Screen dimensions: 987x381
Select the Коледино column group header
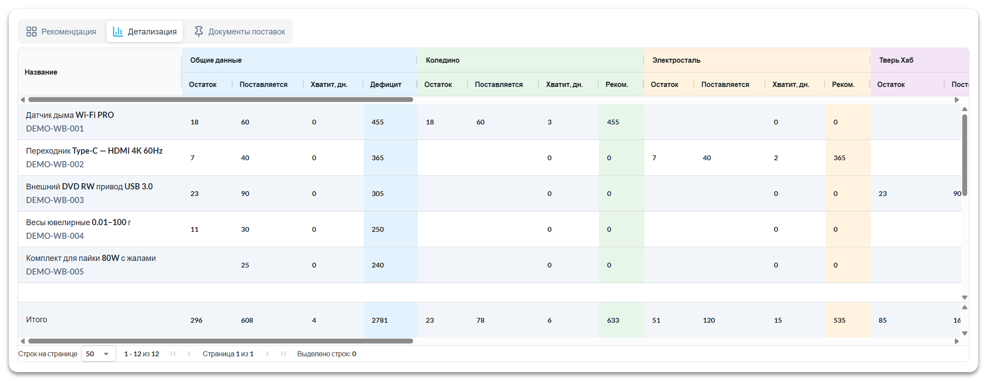[442, 60]
